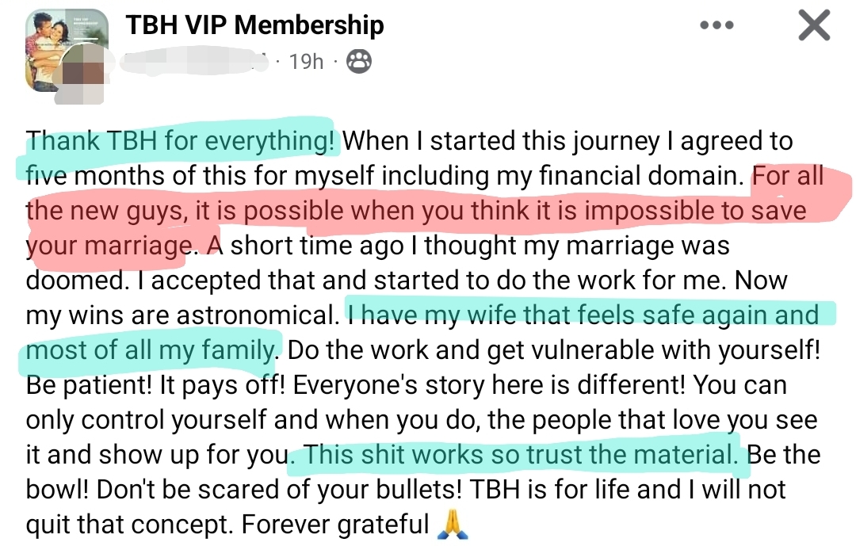The height and width of the screenshot is (546, 856).
Task: Click the praying hands emoji
Action: 453,524
